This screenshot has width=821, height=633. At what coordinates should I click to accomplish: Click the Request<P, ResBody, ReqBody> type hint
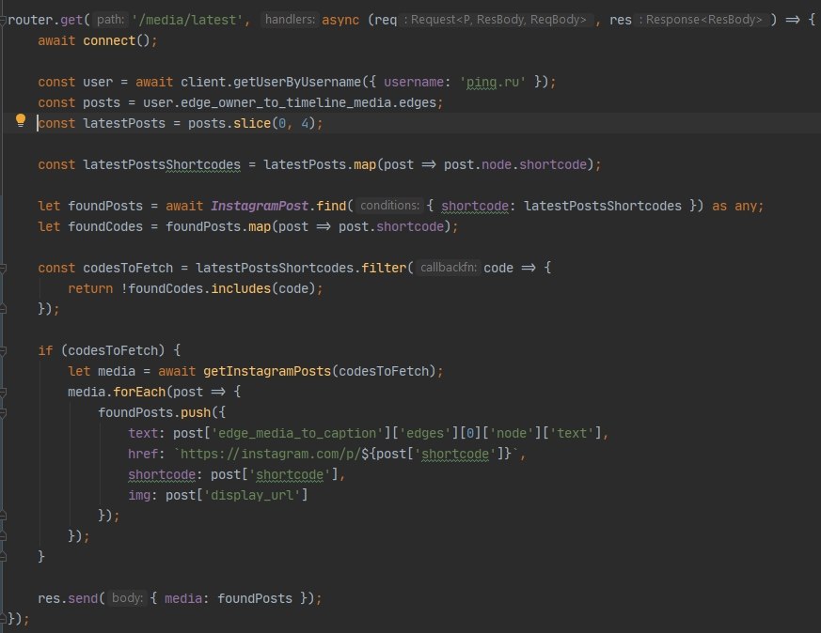point(497,20)
